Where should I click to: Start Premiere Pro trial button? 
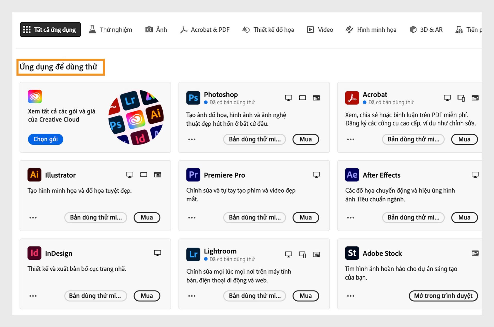pos(254,217)
